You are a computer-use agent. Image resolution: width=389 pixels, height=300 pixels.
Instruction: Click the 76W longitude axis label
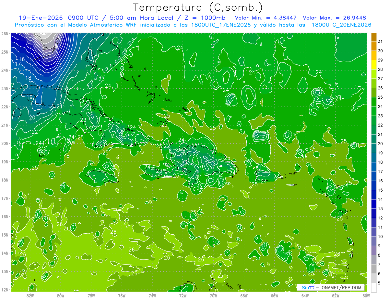coord(122,295)
